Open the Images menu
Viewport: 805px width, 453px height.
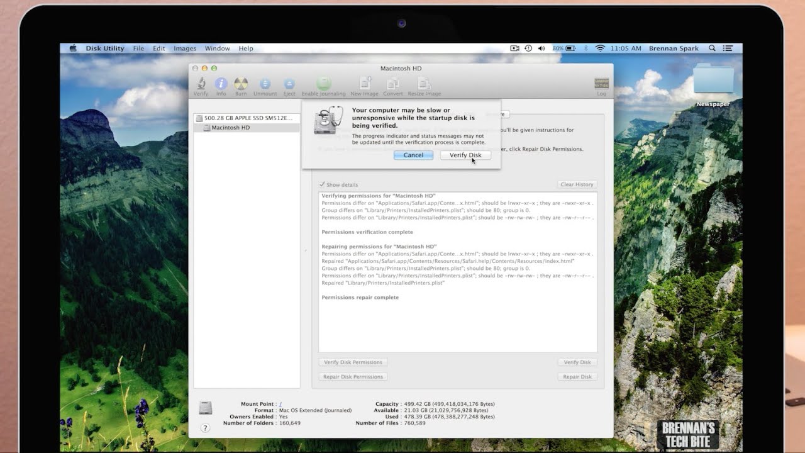185,48
